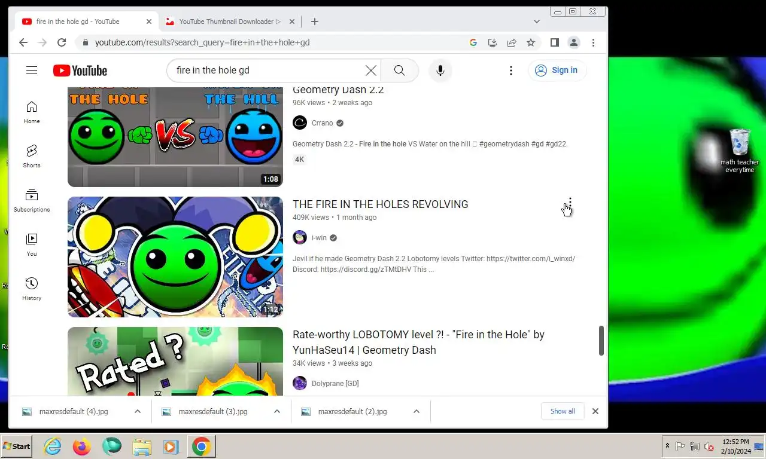
Task: Open Subscriptions in the sidebar
Action: 32,200
